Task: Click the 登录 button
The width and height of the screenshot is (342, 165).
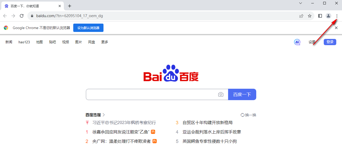Action: [330, 42]
